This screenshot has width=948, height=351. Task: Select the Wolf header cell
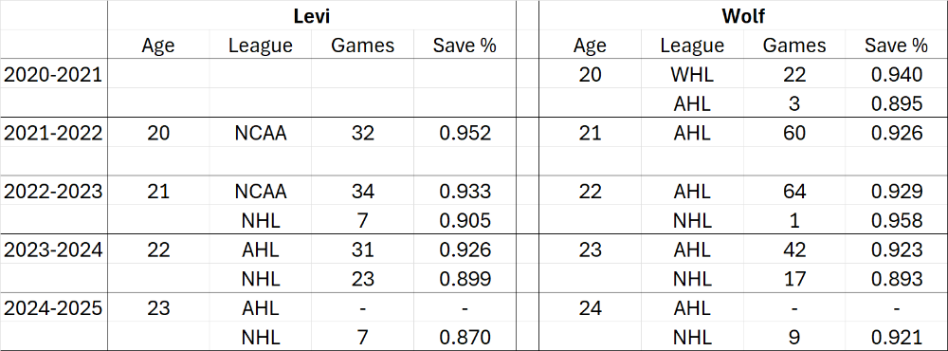(x=743, y=16)
